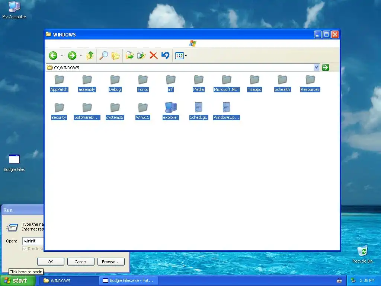Click the system tray network icon
Viewport: 381px width, 286px height.
point(353,280)
